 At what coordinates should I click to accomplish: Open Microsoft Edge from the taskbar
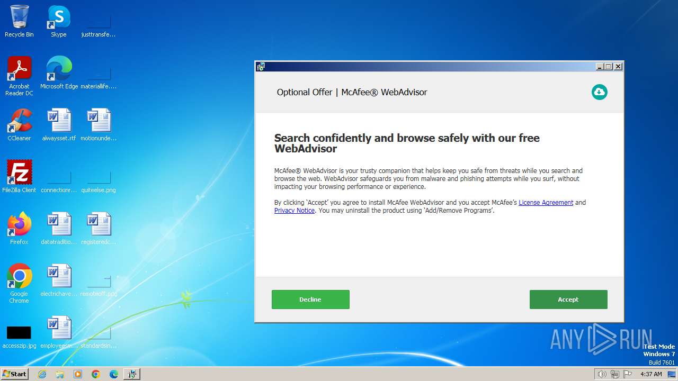click(114, 374)
